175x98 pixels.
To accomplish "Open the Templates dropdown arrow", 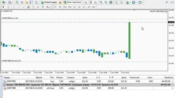I will pyautogui.click(x=142, y=2).
